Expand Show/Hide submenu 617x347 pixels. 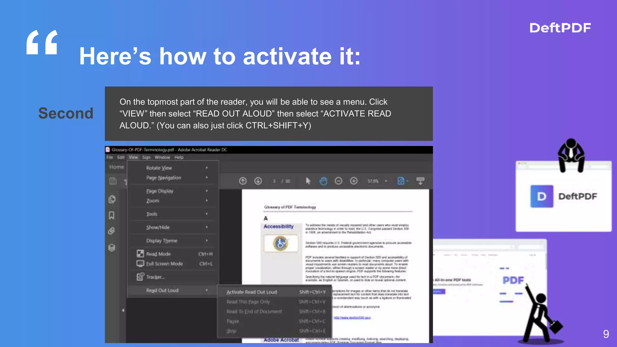click(x=173, y=227)
